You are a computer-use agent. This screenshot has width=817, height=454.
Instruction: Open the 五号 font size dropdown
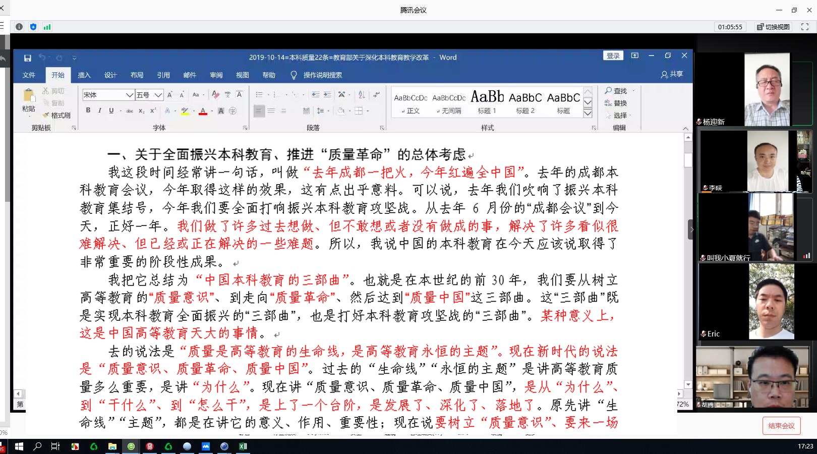click(158, 95)
